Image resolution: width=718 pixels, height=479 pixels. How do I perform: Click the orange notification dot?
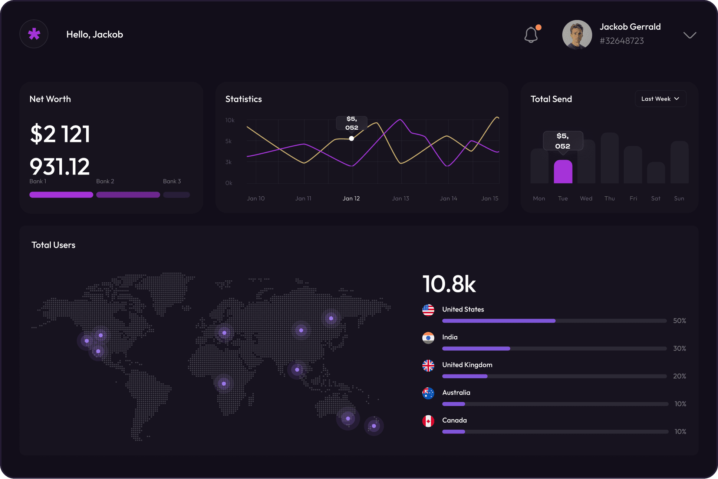pyautogui.click(x=538, y=27)
